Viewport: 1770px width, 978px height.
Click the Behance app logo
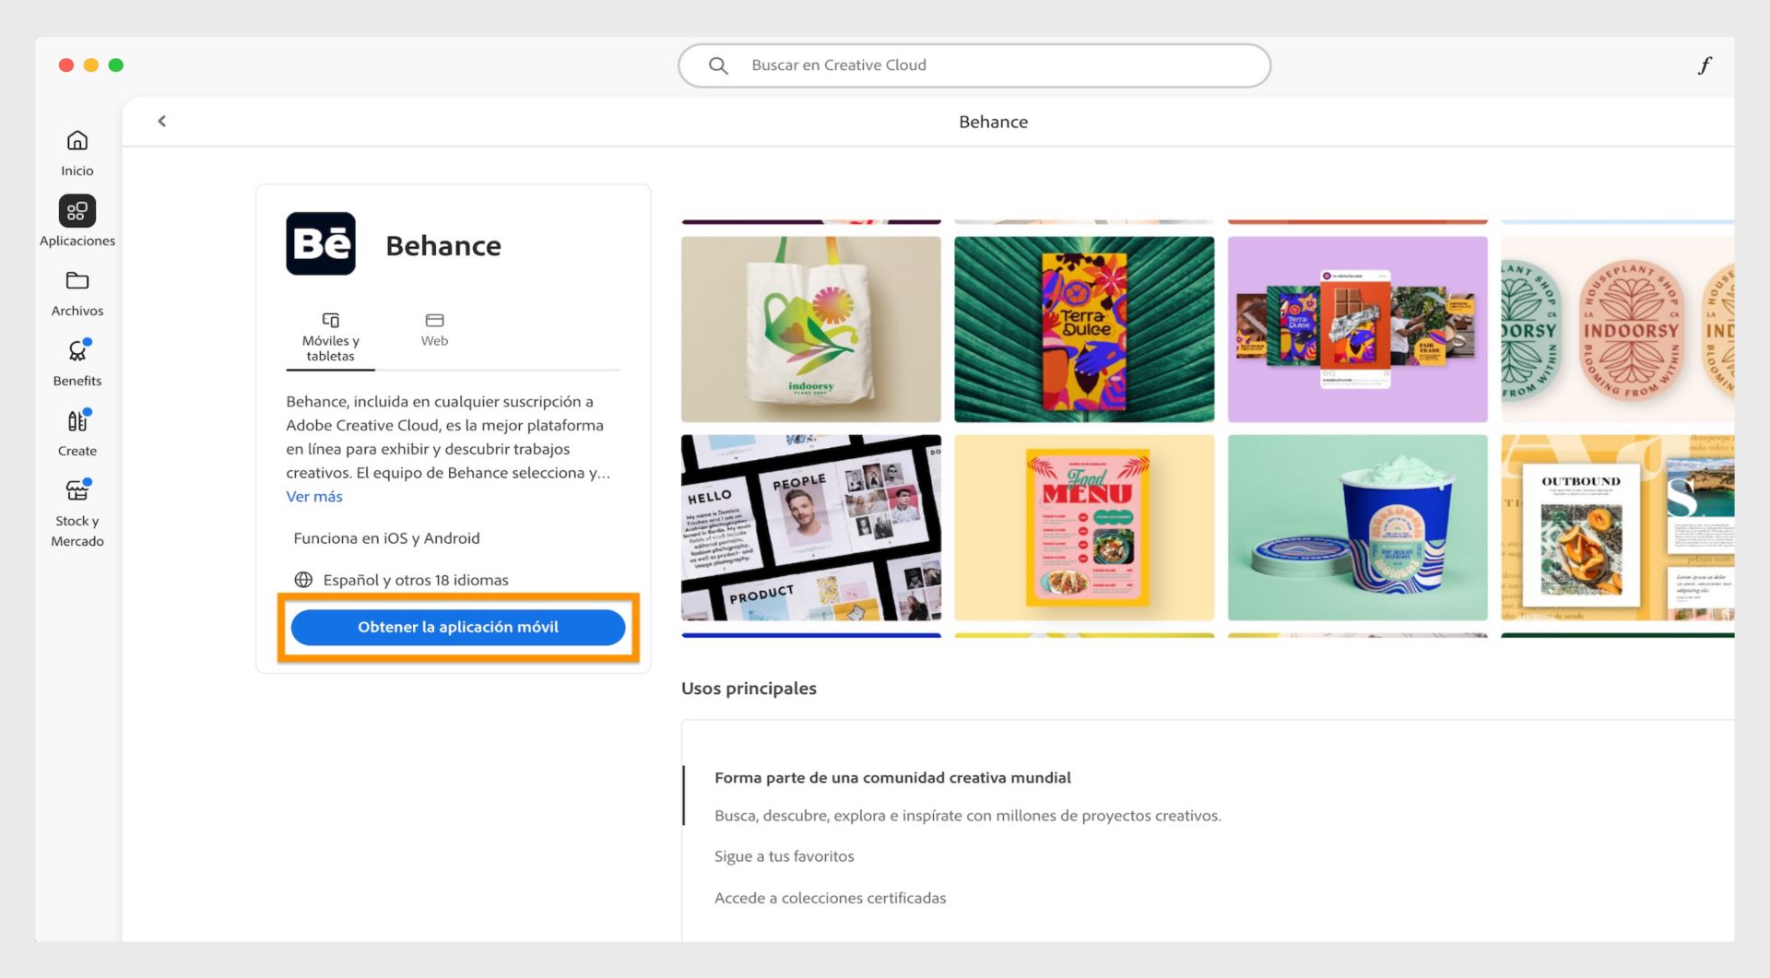320,243
